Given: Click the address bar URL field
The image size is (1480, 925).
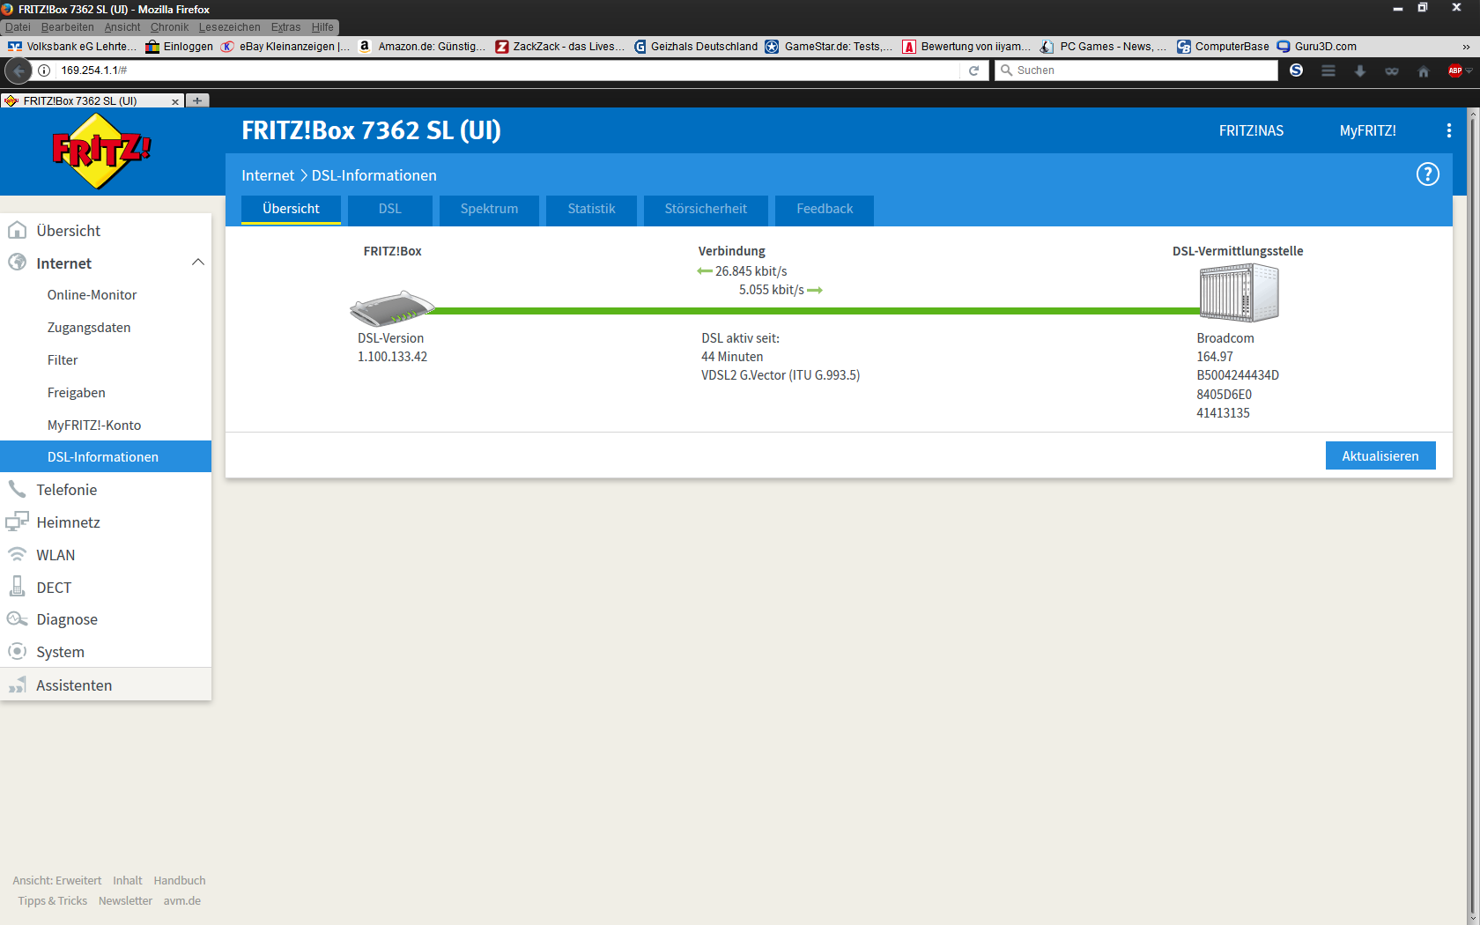Looking at the screenshot, I should pyautogui.click(x=507, y=70).
